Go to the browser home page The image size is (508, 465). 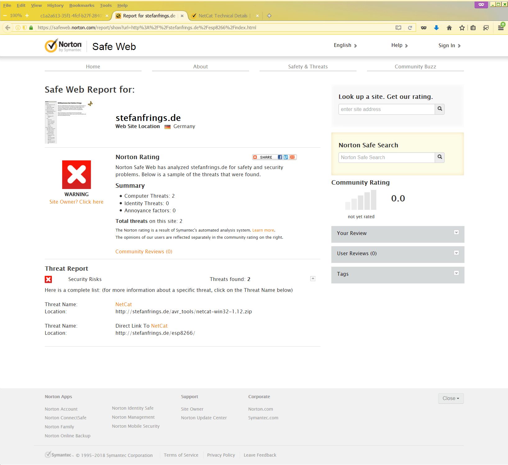pos(449,28)
